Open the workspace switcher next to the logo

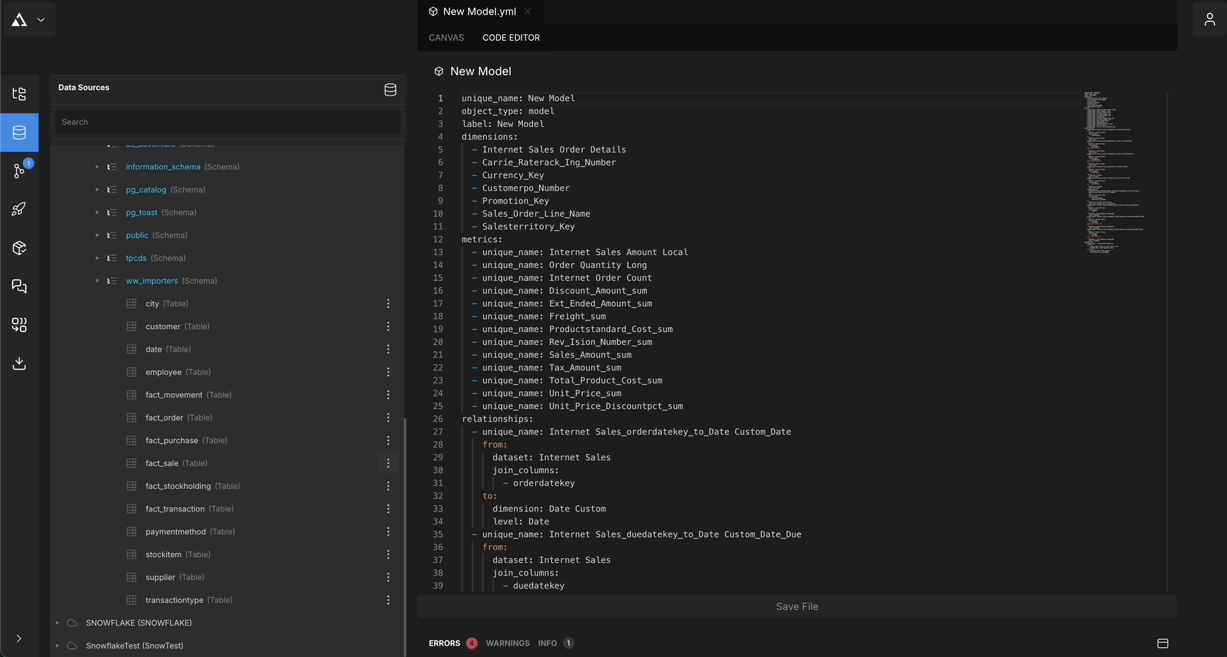point(41,19)
